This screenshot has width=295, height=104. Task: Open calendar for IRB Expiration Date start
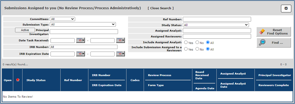point(80,54)
